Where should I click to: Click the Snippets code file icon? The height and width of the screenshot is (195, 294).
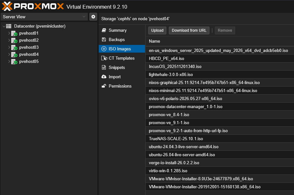(104, 67)
